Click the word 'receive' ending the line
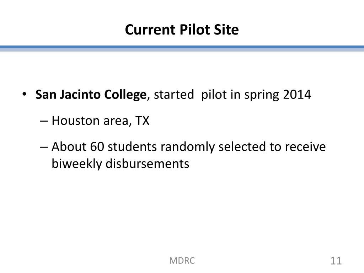The height and width of the screenshot is (273, 364). [x=305, y=147]
